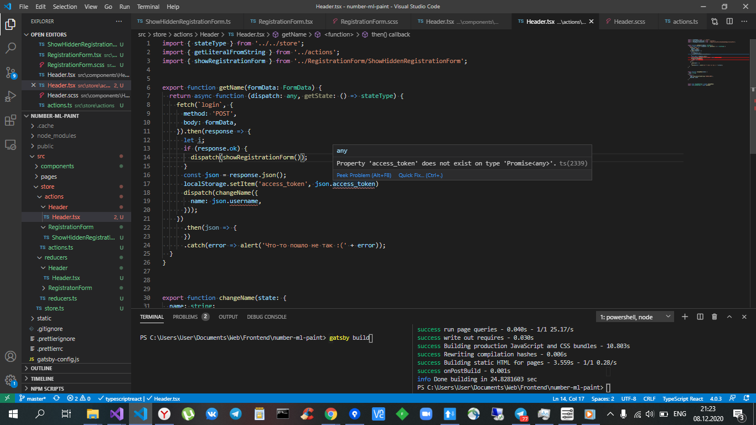Image resolution: width=756 pixels, height=425 pixels.
Task: Click Spaces: 2 indentation setting
Action: pos(602,398)
